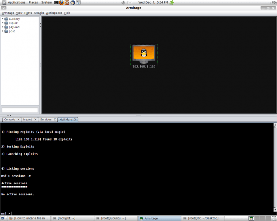This screenshot has width=277, height=221.
Task: Switch to the Console tab
Action: [9, 120]
